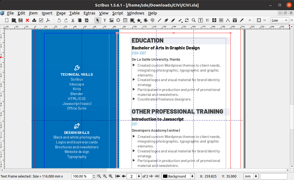Select the Text Frame tool
294x180 pixels.
[x=105, y=20]
